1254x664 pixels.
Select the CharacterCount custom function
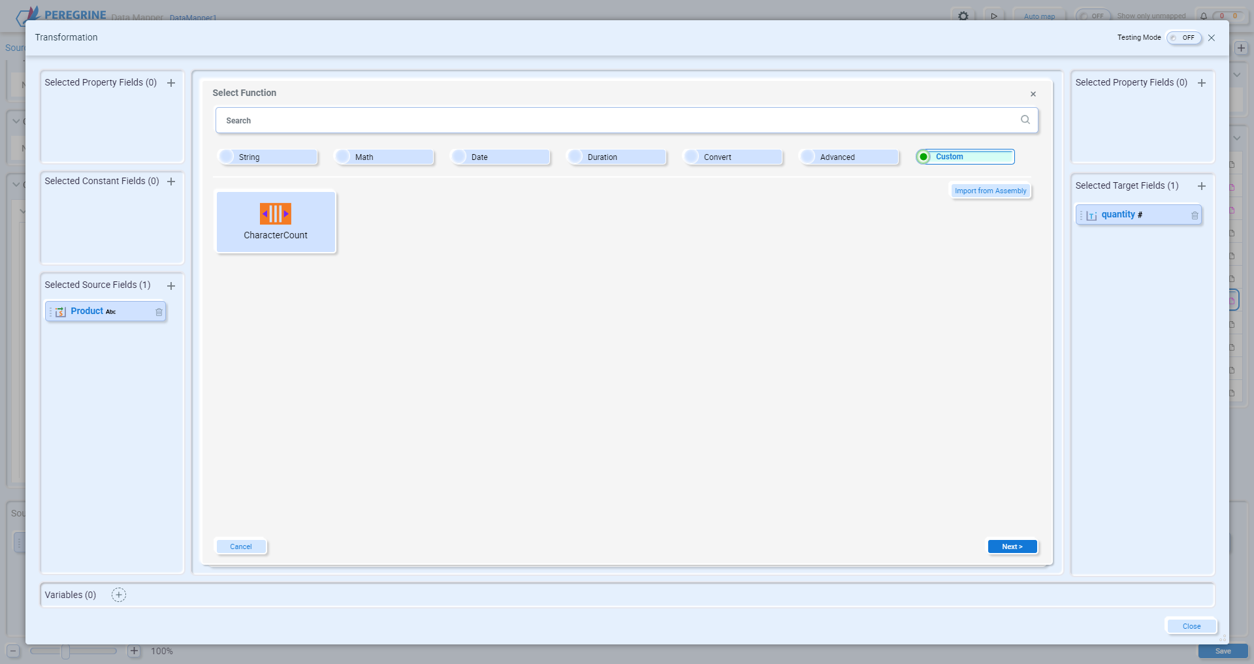coord(276,222)
